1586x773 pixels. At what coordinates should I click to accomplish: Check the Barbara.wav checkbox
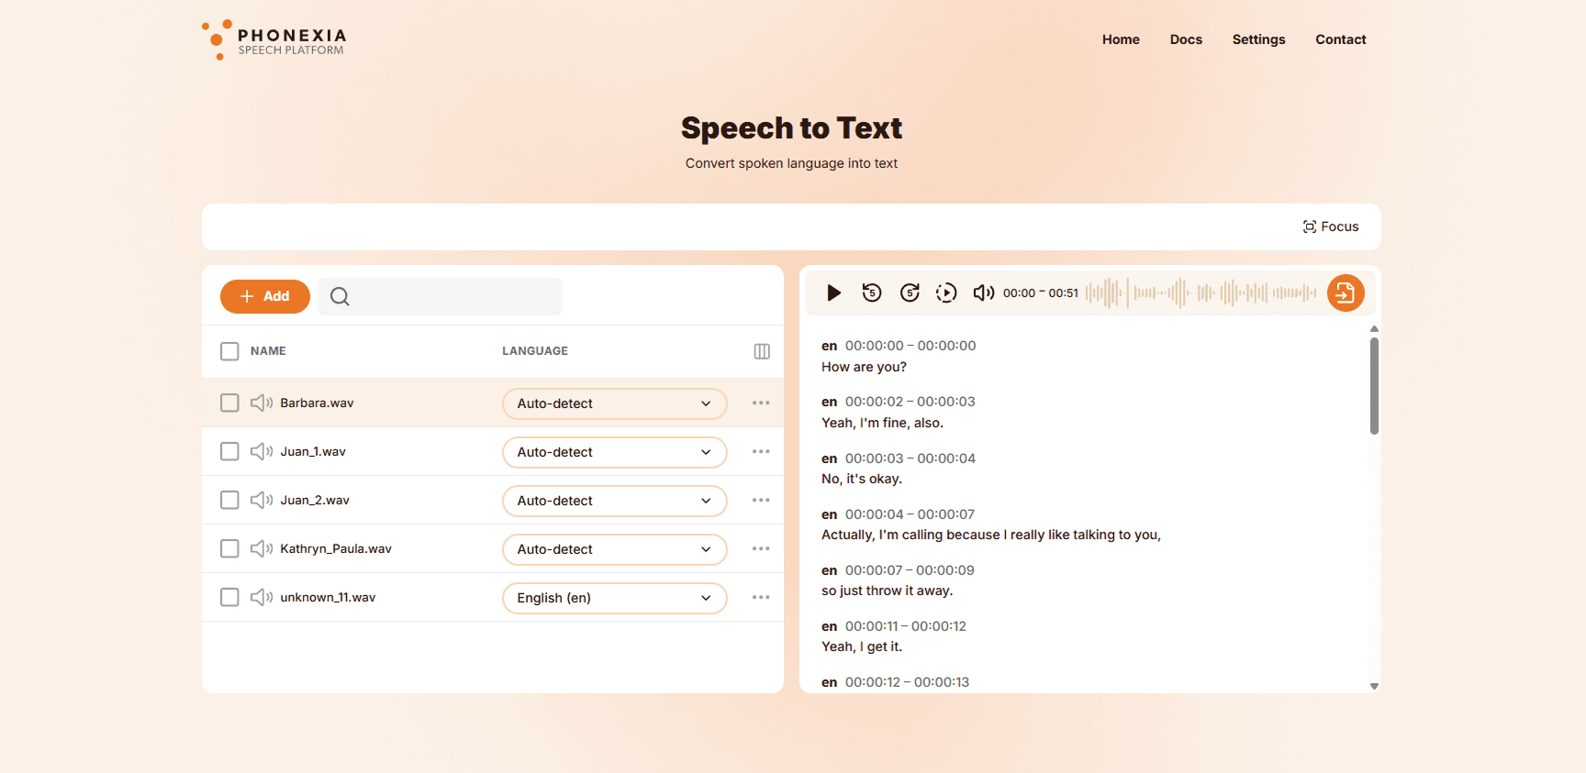coord(229,403)
